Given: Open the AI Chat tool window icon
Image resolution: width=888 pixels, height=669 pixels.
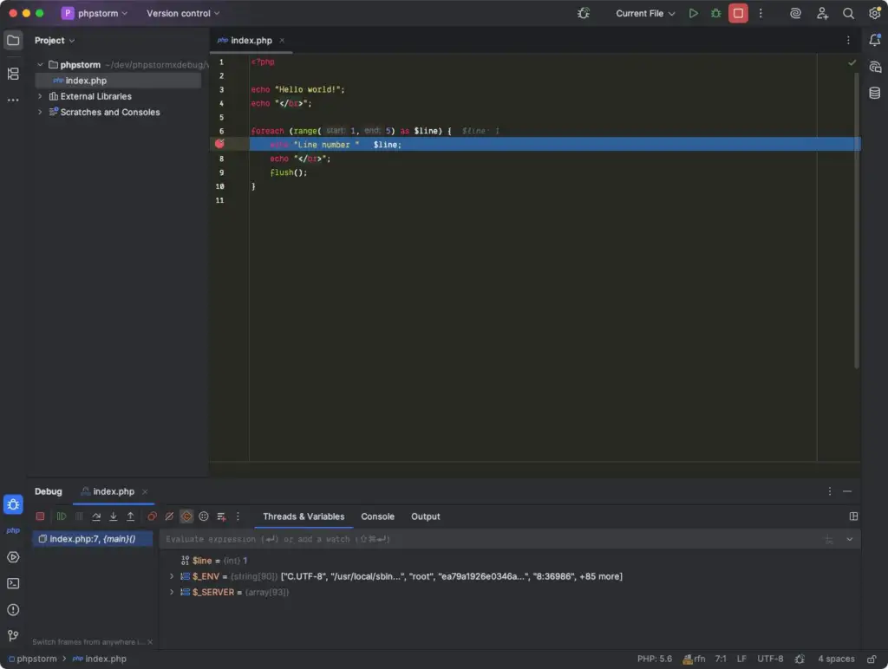Looking at the screenshot, I should point(874,67).
